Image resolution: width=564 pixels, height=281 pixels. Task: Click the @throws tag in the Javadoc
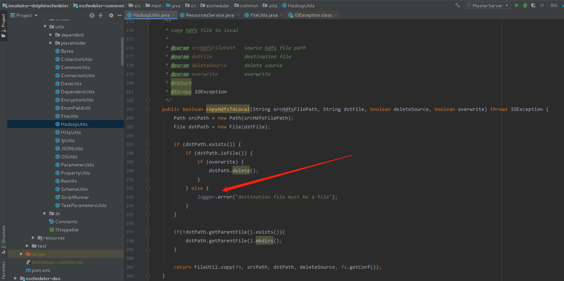click(x=181, y=92)
